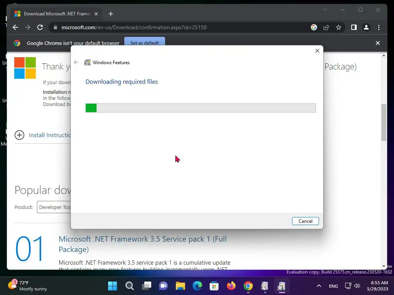Close the Windows Features dialog
The width and height of the screenshot is (394, 295).
317,51
